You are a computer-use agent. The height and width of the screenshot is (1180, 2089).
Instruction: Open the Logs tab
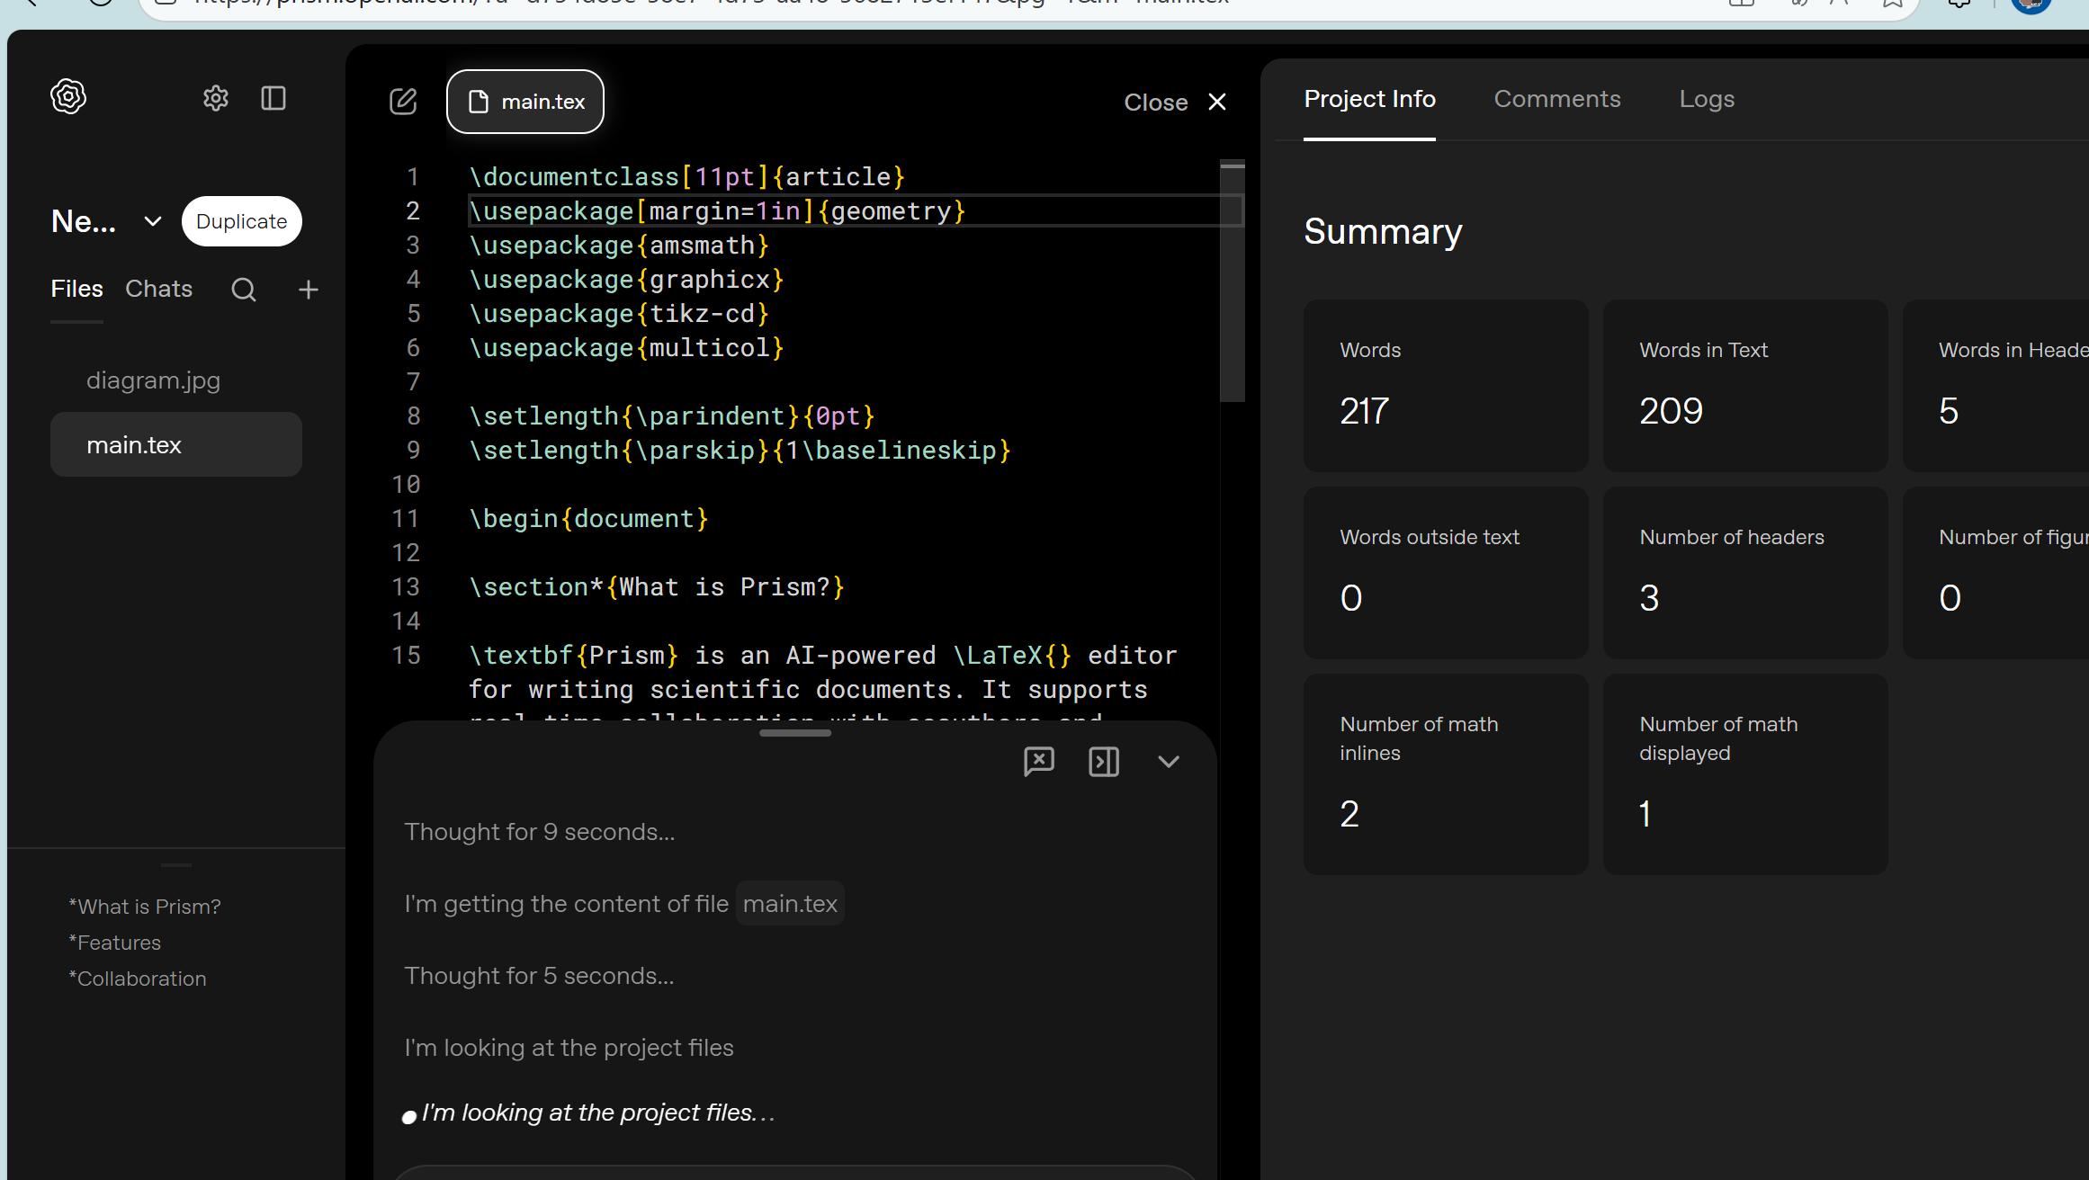(1707, 99)
